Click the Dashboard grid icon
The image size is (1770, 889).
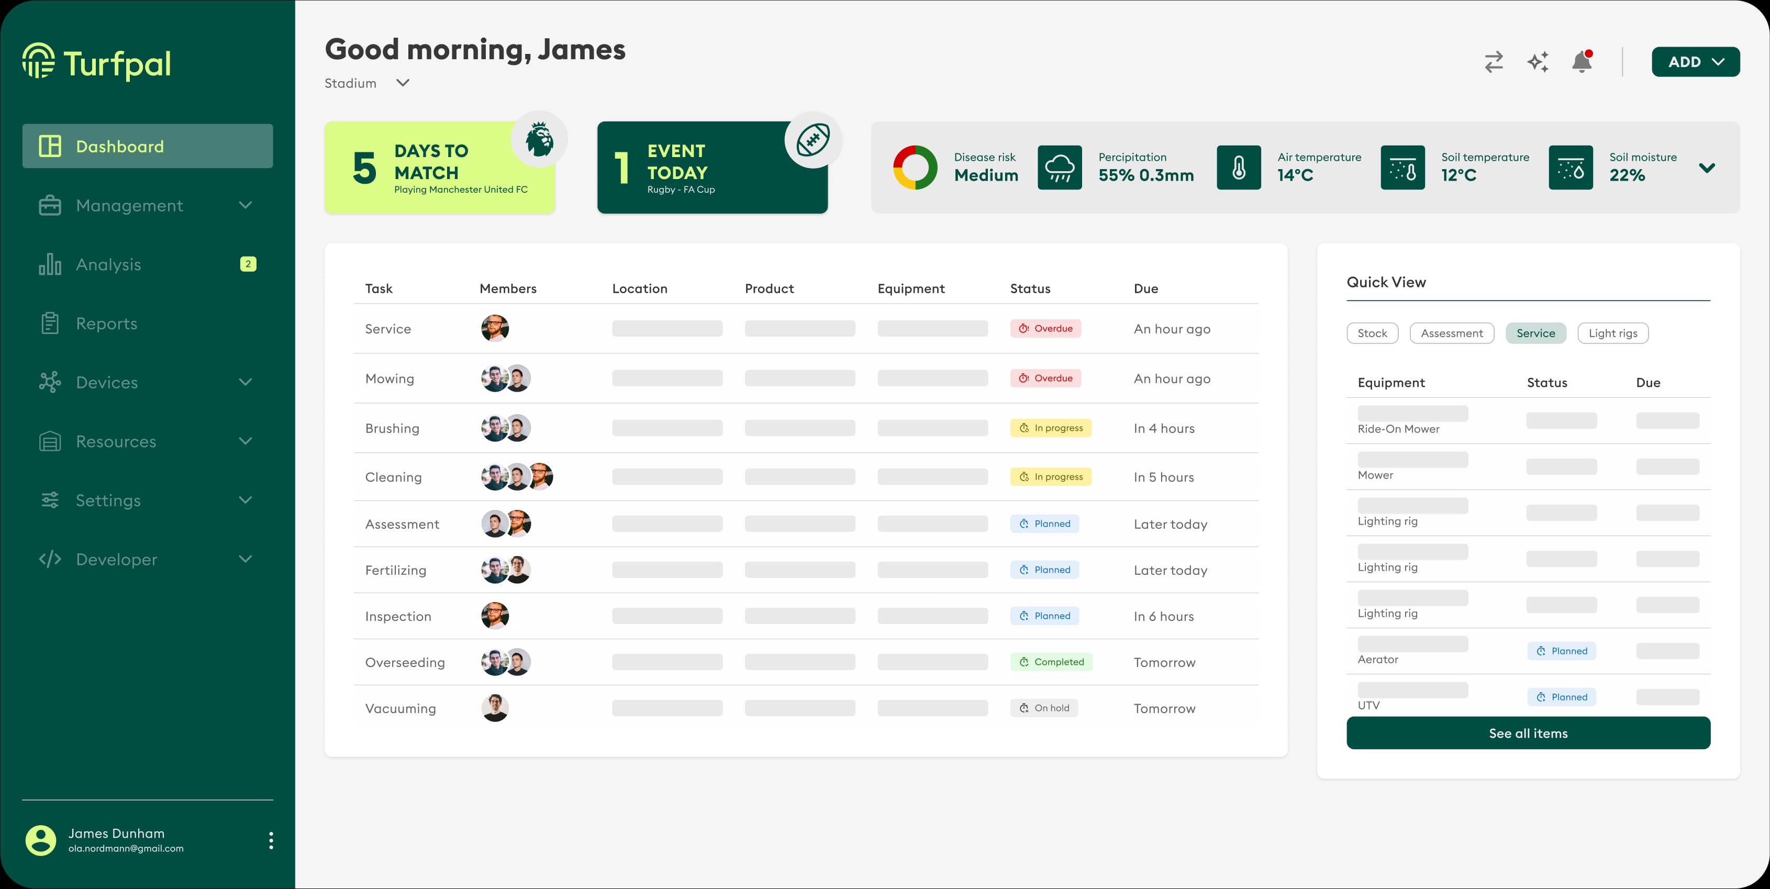point(50,146)
